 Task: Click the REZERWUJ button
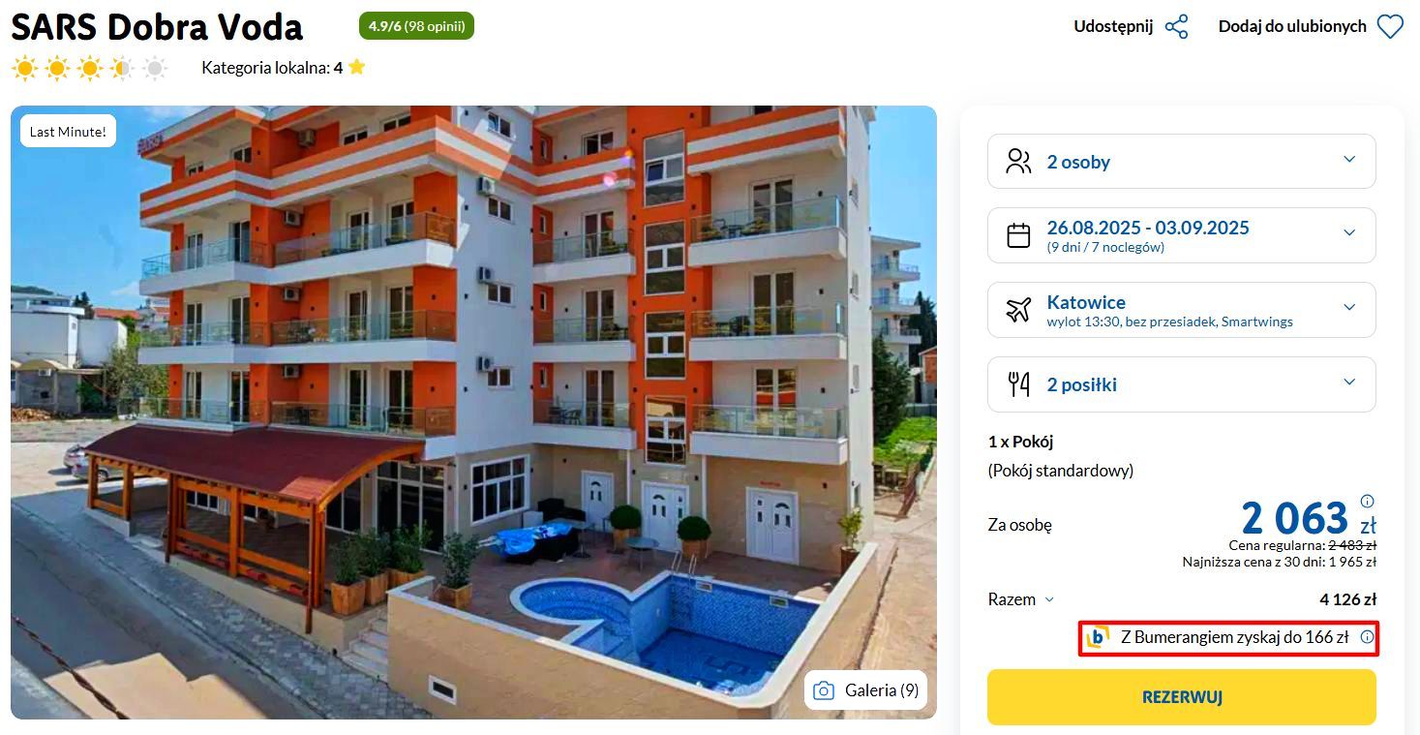pos(1181,697)
